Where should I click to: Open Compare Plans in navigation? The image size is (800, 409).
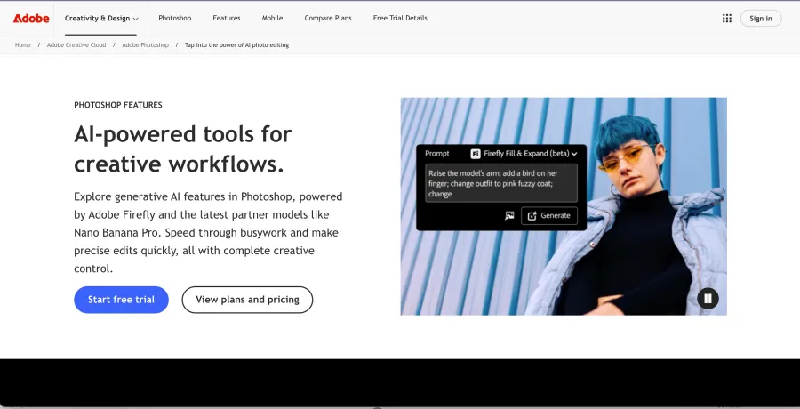[327, 18]
